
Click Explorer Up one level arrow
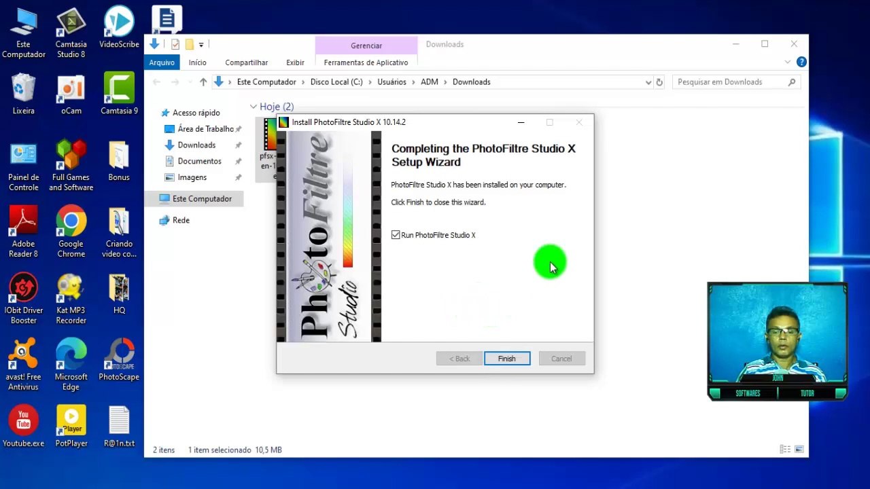203,82
